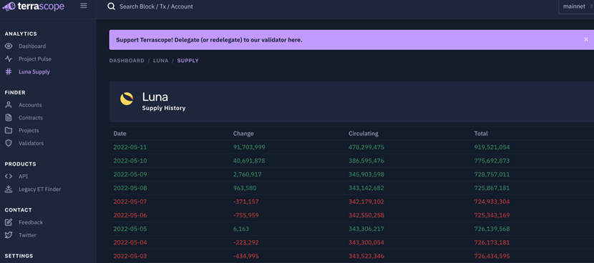
Task: Open the mainnet network dropdown
Action: pyautogui.click(x=576, y=6)
